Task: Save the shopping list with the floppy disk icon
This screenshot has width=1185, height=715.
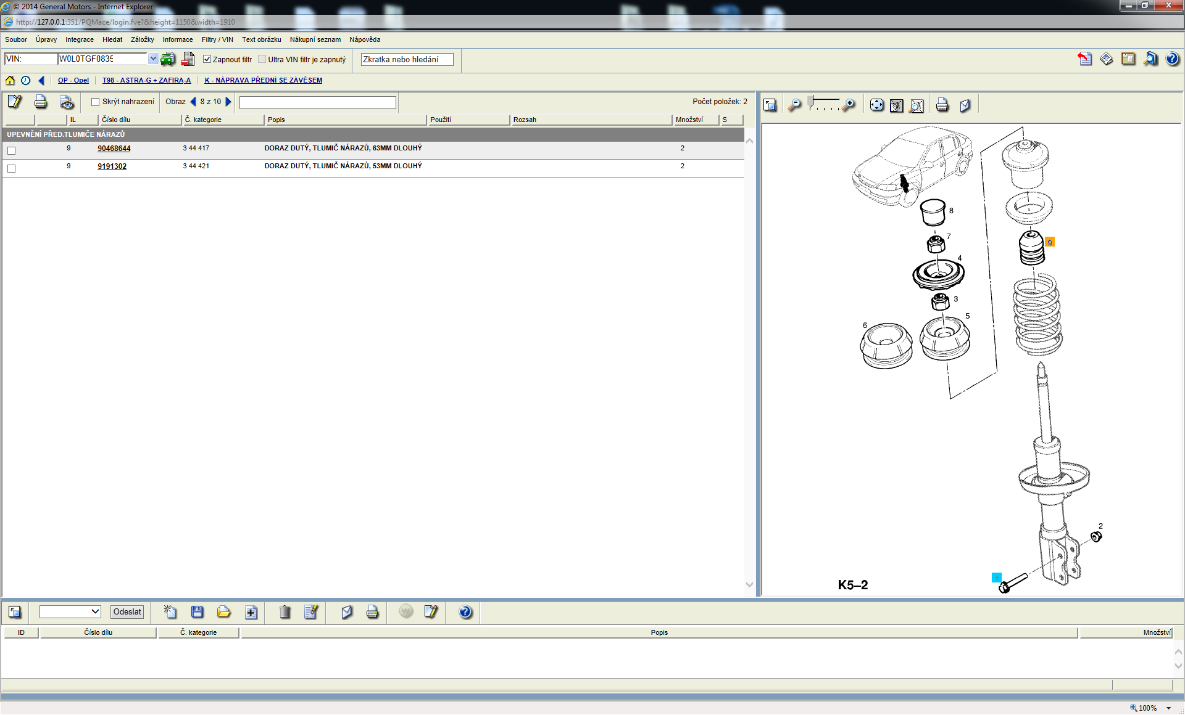Action: point(197,612)
